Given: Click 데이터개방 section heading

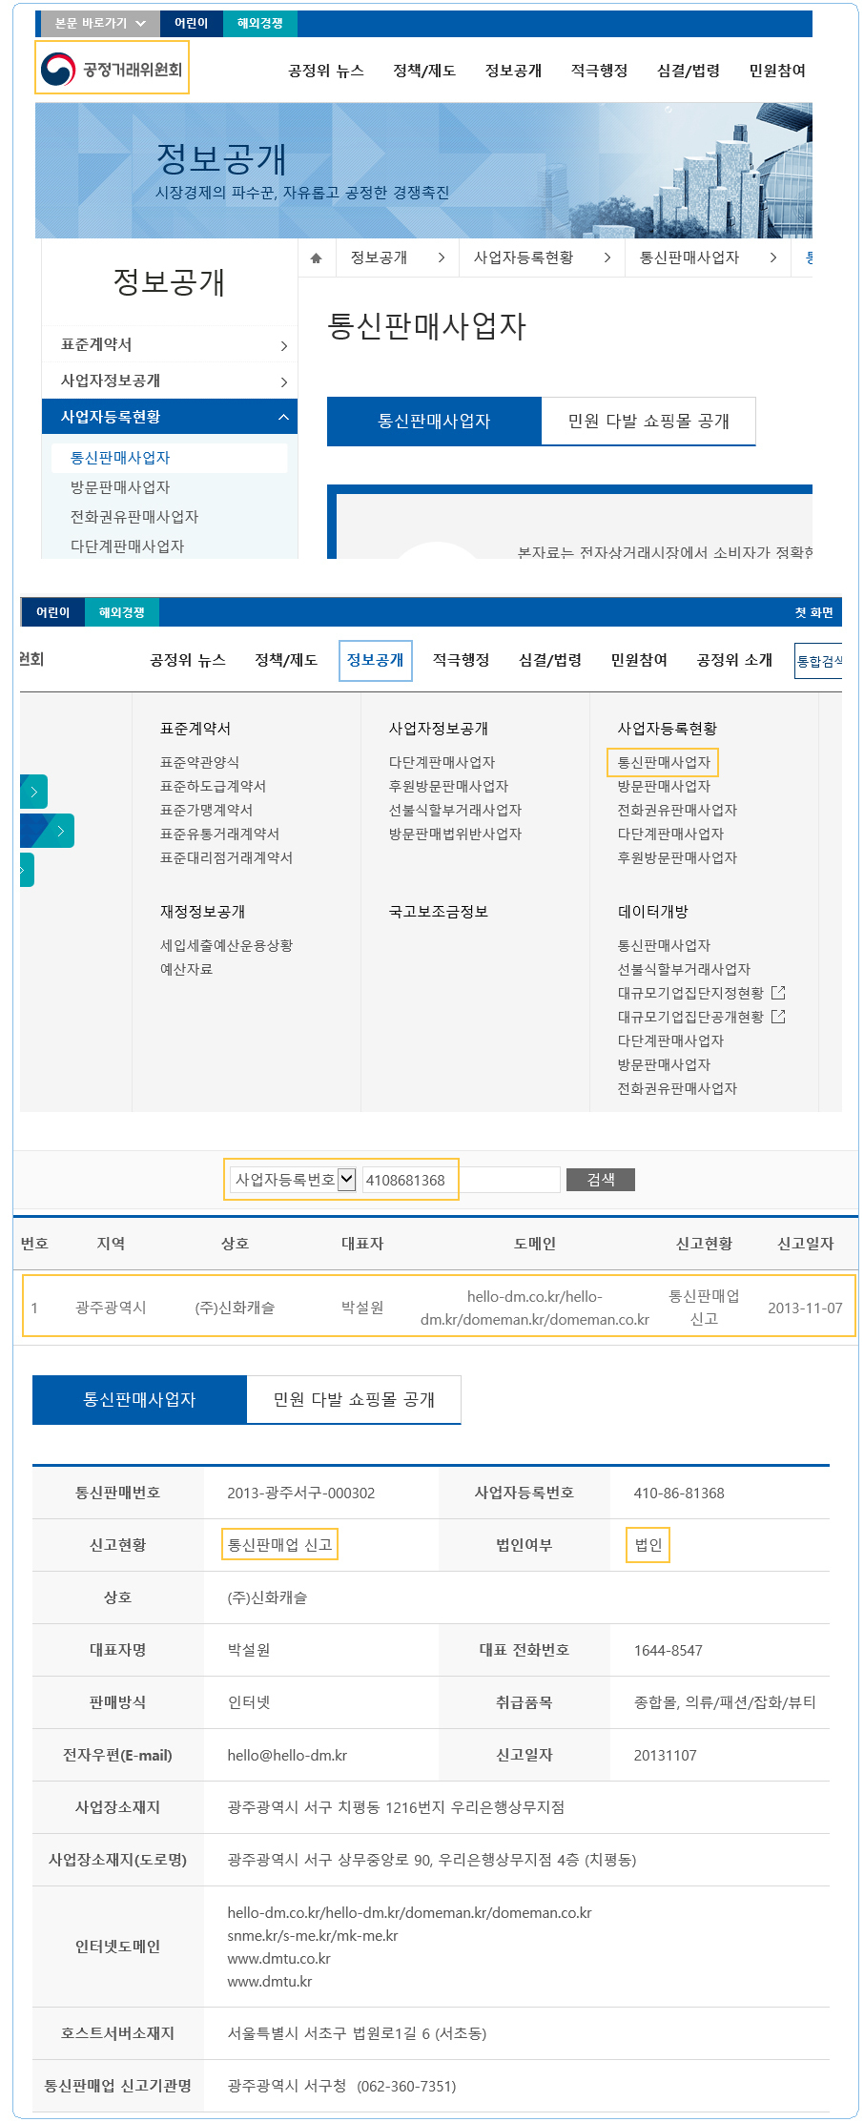Looking at the screenshot, I should point(652,912).
